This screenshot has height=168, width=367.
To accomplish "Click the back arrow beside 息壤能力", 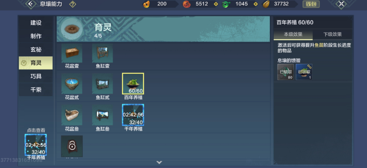I will [31, 4].
